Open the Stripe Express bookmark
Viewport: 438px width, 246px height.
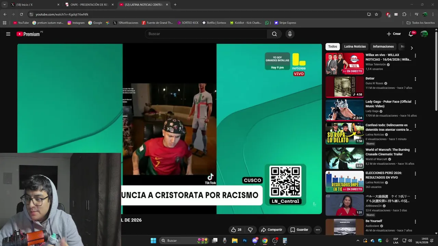coord(285,23)
